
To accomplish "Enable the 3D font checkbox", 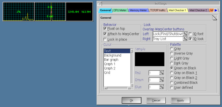I will [190, 34].
